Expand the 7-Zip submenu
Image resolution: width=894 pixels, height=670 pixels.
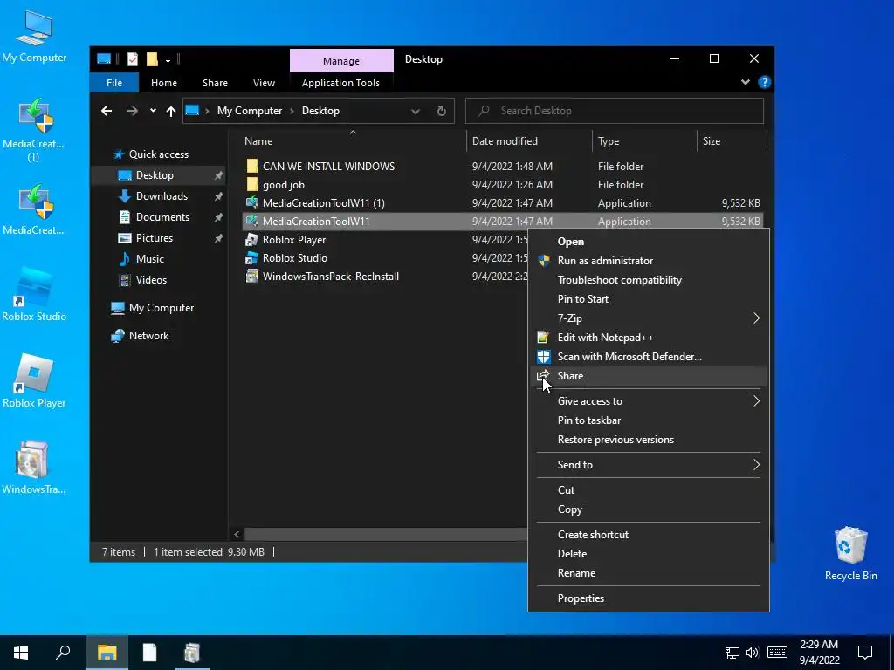click(x=756, y=318)
